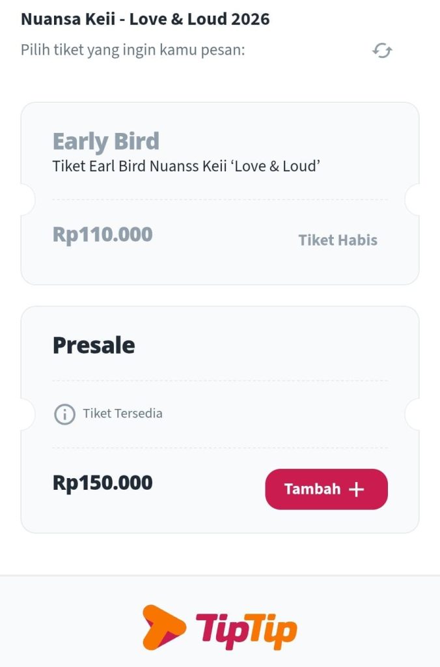Click the Rp110.000 Early Bird price
The height and width of the screenshot is (667, 440).
click(102, 233)
